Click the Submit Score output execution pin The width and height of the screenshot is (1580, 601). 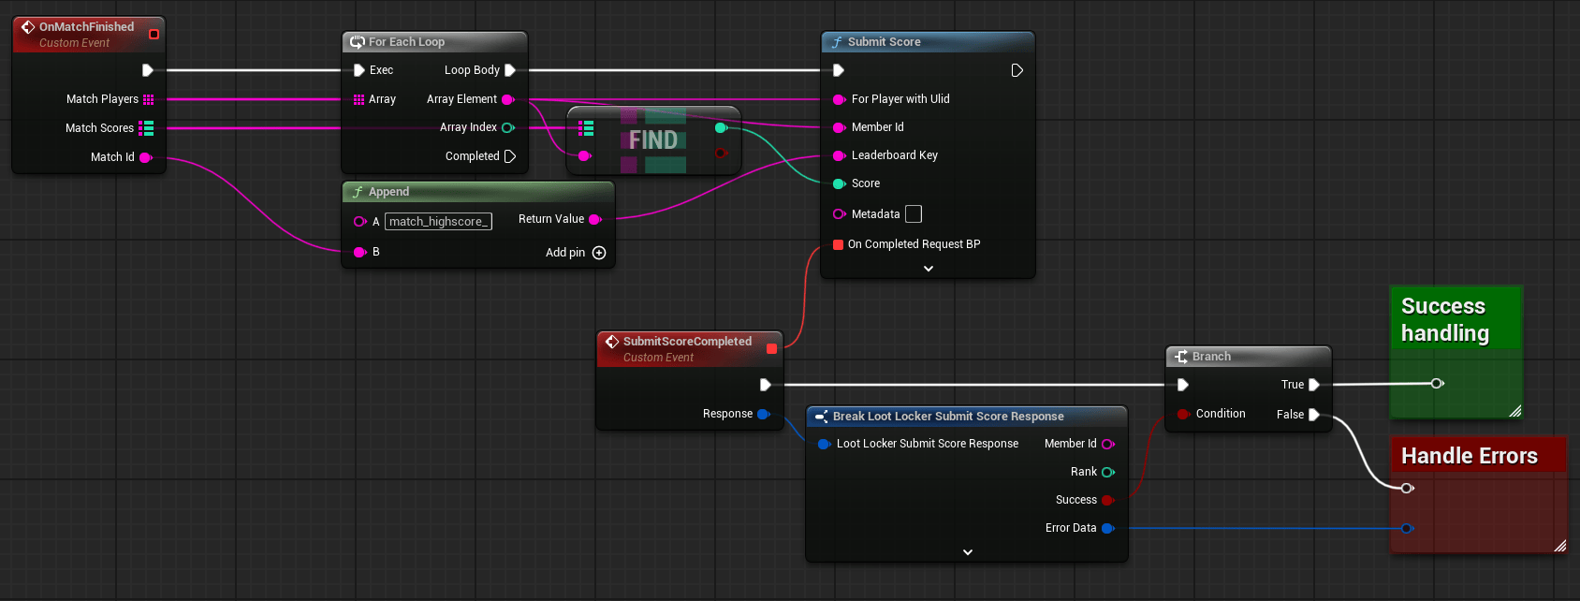point(1017,70)
